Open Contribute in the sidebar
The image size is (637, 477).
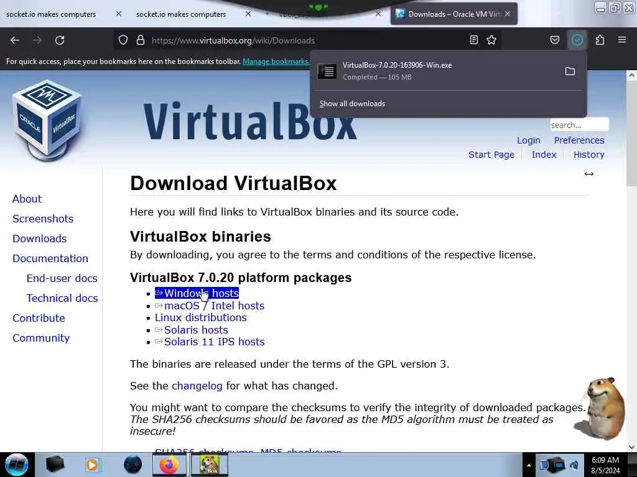click(x=39, y=319)
